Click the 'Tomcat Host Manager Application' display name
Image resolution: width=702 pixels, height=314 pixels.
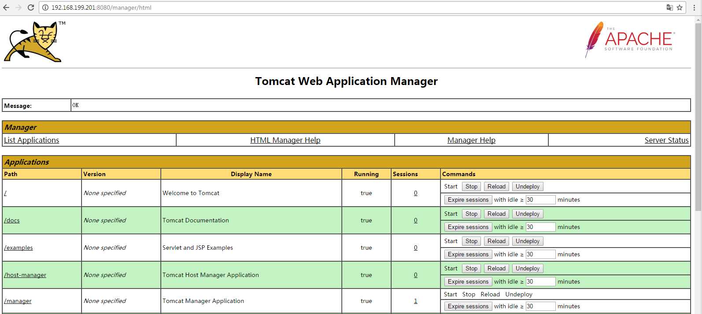tap(211, 275)
